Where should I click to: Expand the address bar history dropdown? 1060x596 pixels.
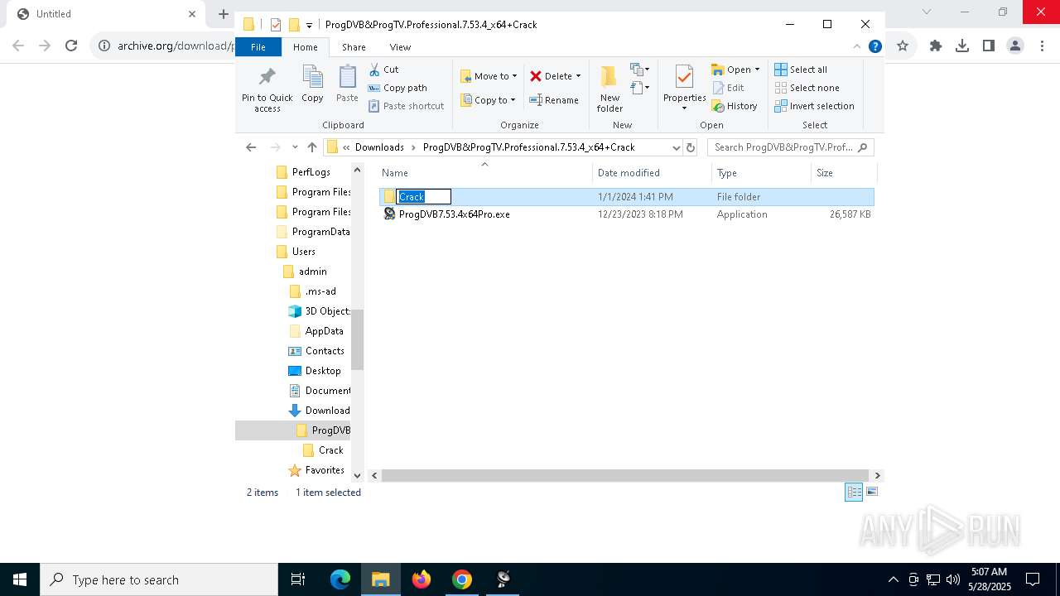pos(676,147)
